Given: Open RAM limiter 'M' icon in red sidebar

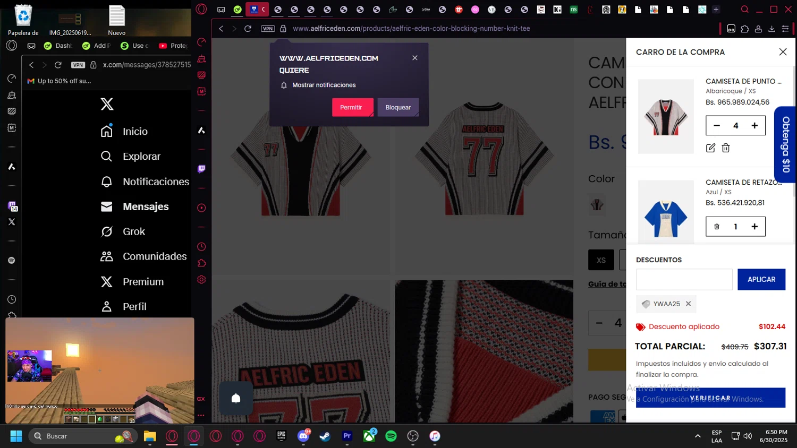Looking at the screenshot, I should coord(201,91).
